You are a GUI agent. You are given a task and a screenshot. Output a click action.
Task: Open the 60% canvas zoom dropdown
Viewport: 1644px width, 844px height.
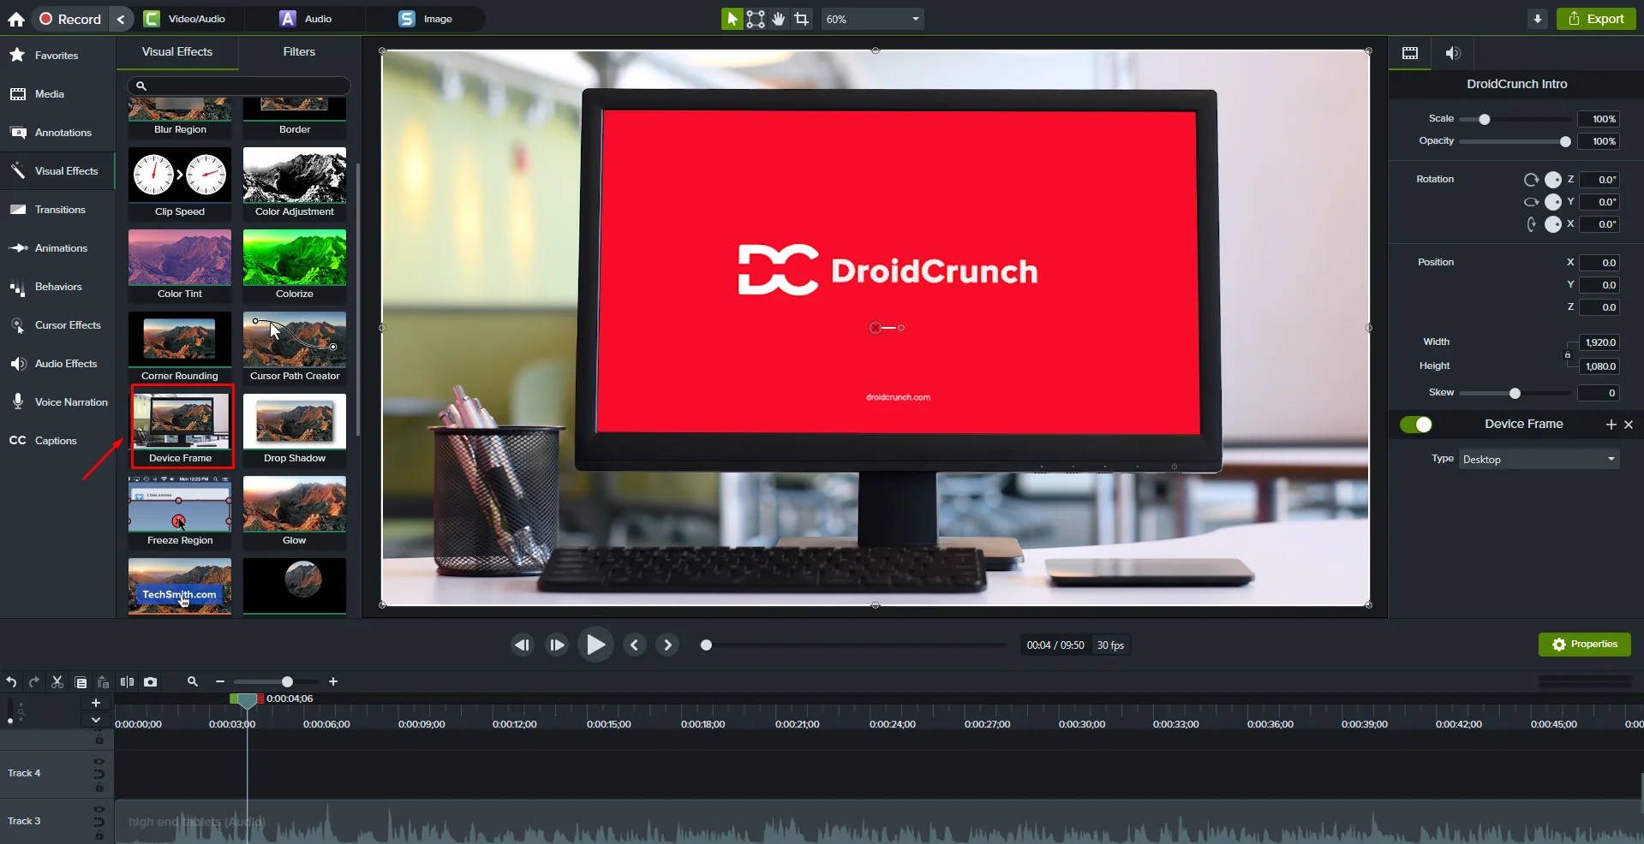pyautogui.click(x=872, y=19)
